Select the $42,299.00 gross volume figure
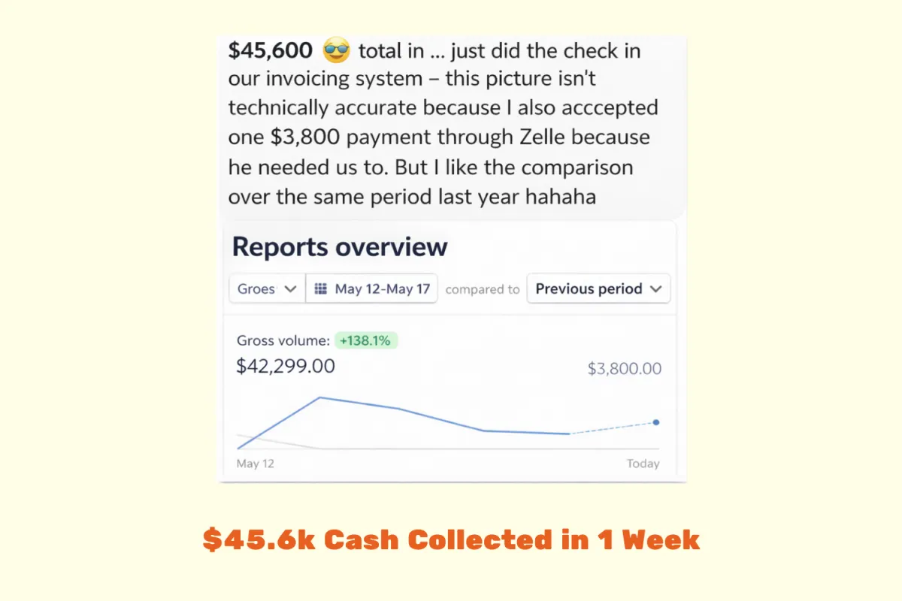 [286, 367]
